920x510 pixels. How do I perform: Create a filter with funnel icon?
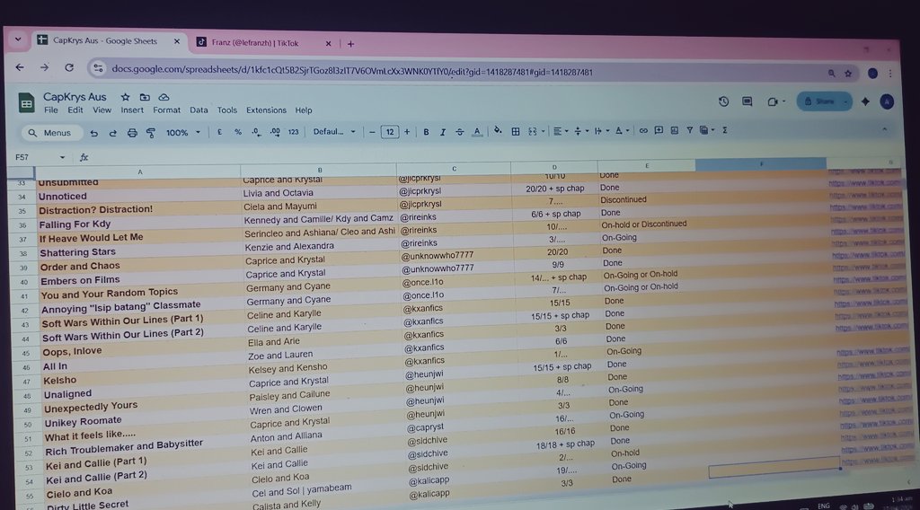pyautogui.click(x=689, y=130)
